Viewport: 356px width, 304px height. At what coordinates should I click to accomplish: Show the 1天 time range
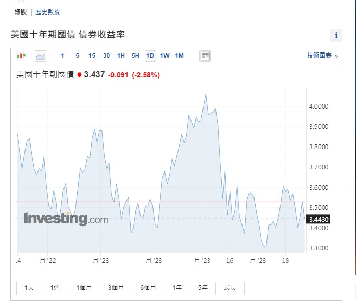29,288
